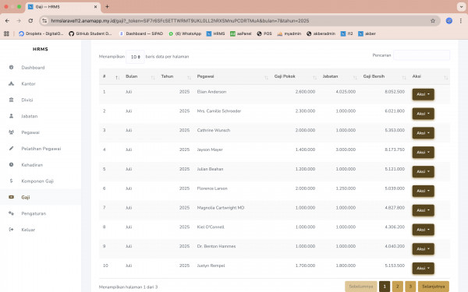Open Aksi dropdown for Cathrine Wunsch
Image resolution: width=468 pixels, height=292 pixels.
click(x=424, y=133)
